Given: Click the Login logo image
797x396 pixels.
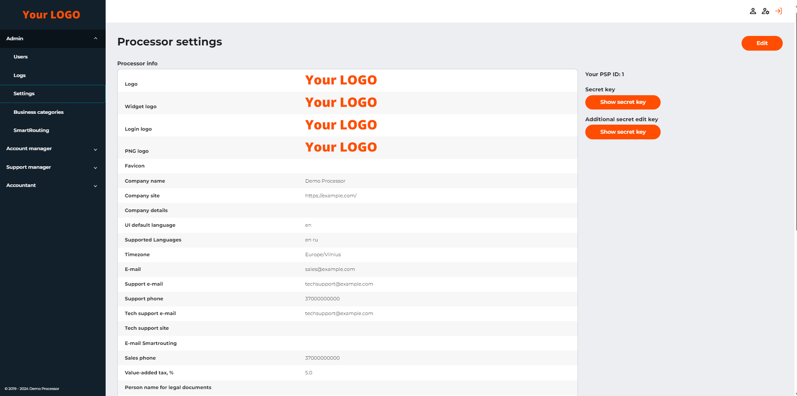Looking at the screenshot, I should (x=341, y=125).
